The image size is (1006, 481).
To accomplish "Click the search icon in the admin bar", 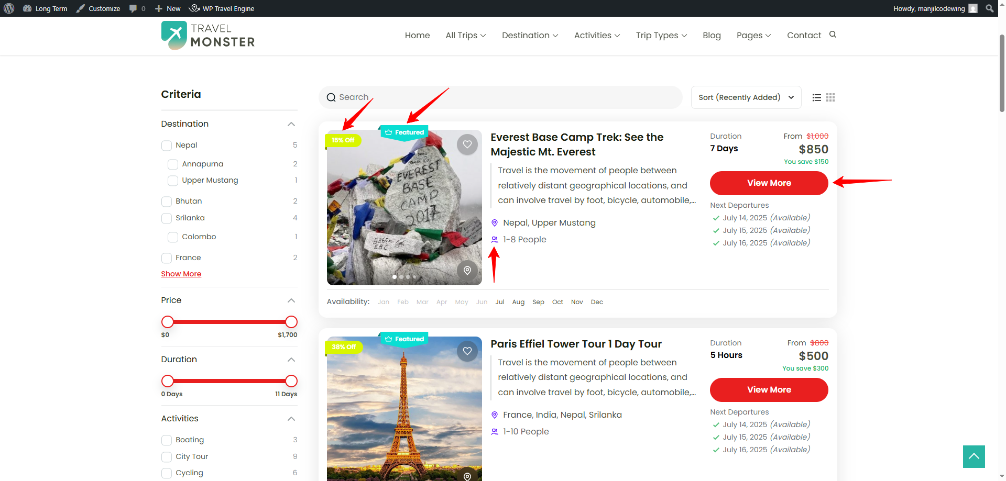I will click(x=989, y=8).
